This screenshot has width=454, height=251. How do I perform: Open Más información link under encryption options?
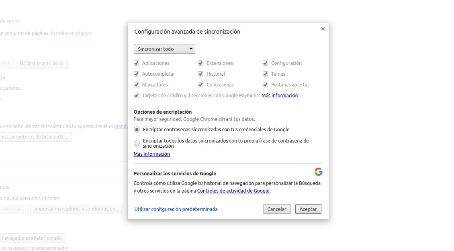point(151,154)
